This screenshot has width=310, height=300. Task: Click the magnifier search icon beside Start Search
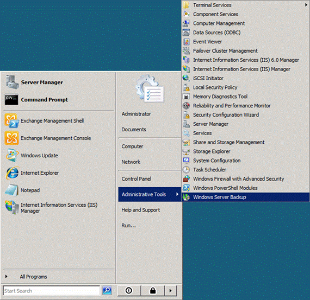click(x=107, y=290)
